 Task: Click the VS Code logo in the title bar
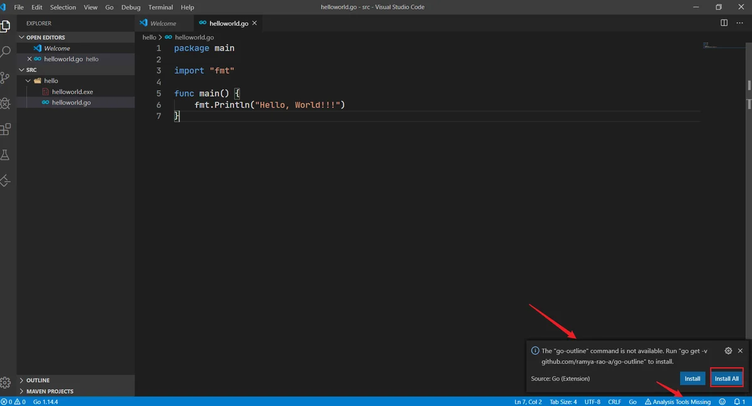tap(3, 7)
